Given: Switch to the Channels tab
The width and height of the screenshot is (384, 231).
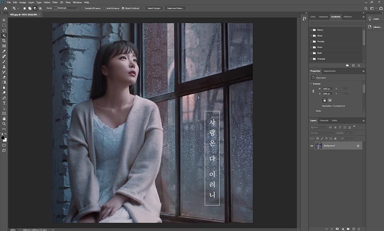Looking at the screenshot, I should click(x=324, y=121).
